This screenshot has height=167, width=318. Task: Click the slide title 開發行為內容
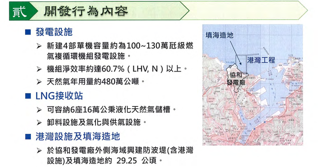[86, 11]
